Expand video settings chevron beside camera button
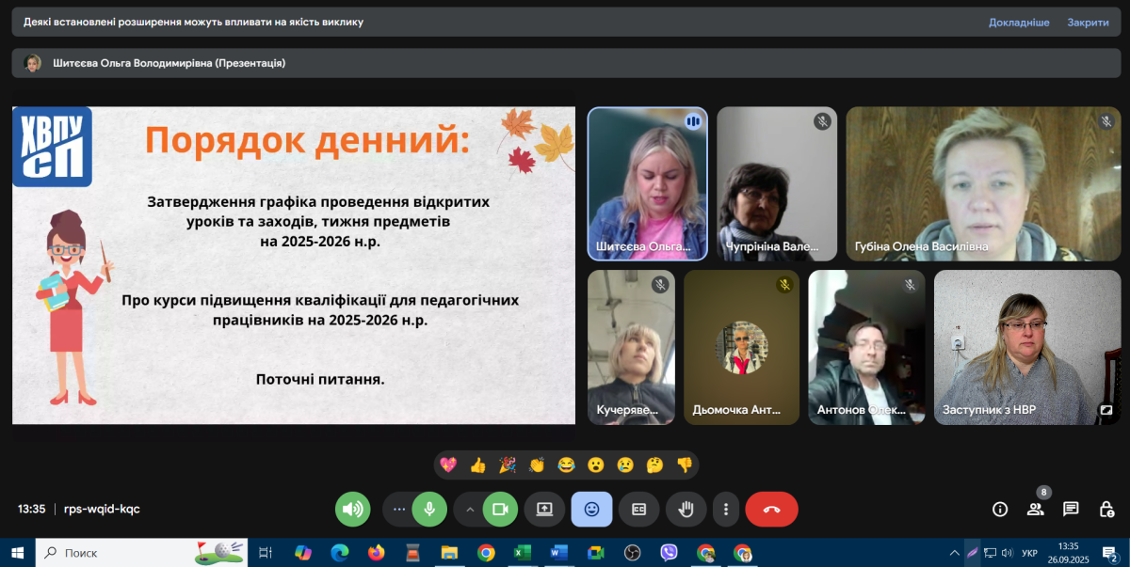This screenshot has height=567, width=1130. (469, 509)
